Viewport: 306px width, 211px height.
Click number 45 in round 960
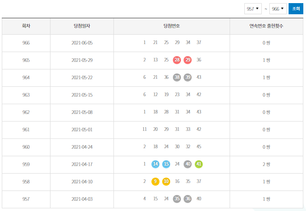[x=199, y=146]
